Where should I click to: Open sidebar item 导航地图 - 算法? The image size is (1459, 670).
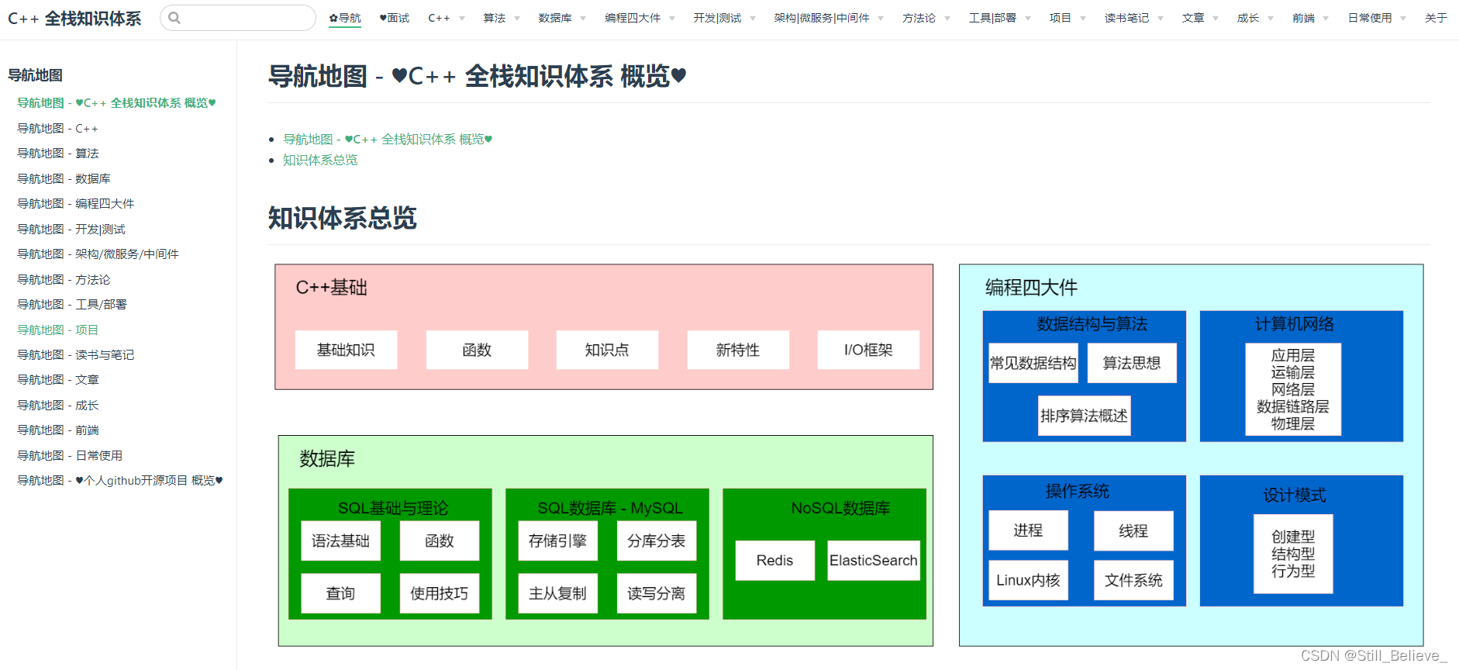click(58, 154)
